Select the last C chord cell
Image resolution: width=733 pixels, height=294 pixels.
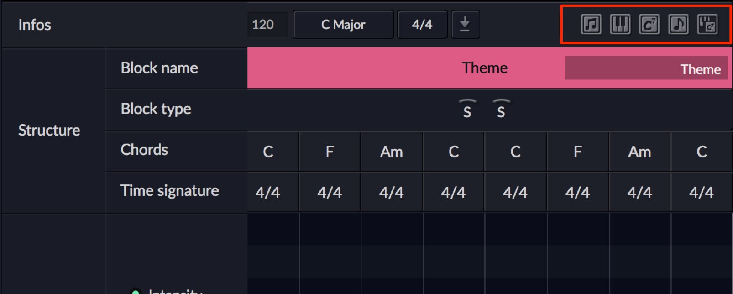point(702,152)
